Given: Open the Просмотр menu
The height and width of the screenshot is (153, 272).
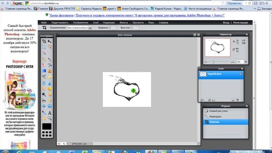Looking at the screenshot, I should pyautogui.click(x=138, y=23).
